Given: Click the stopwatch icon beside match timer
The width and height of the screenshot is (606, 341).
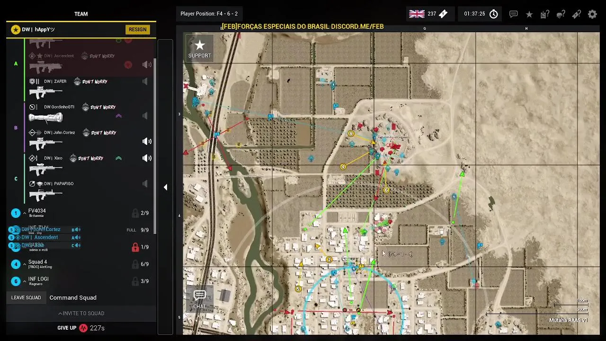Looking at the screenshot, I should pos(493,14).
